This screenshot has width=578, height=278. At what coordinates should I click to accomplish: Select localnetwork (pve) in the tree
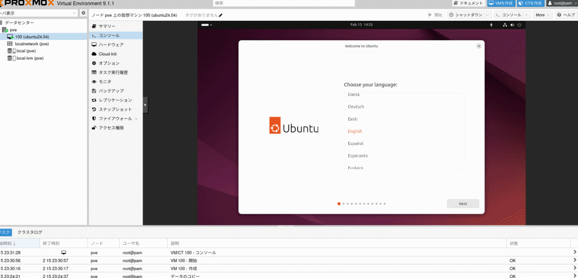[x=32, y=43]
